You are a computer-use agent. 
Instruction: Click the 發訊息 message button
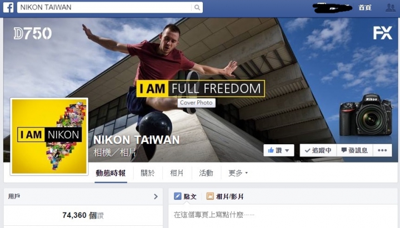[x=354, y=150]
